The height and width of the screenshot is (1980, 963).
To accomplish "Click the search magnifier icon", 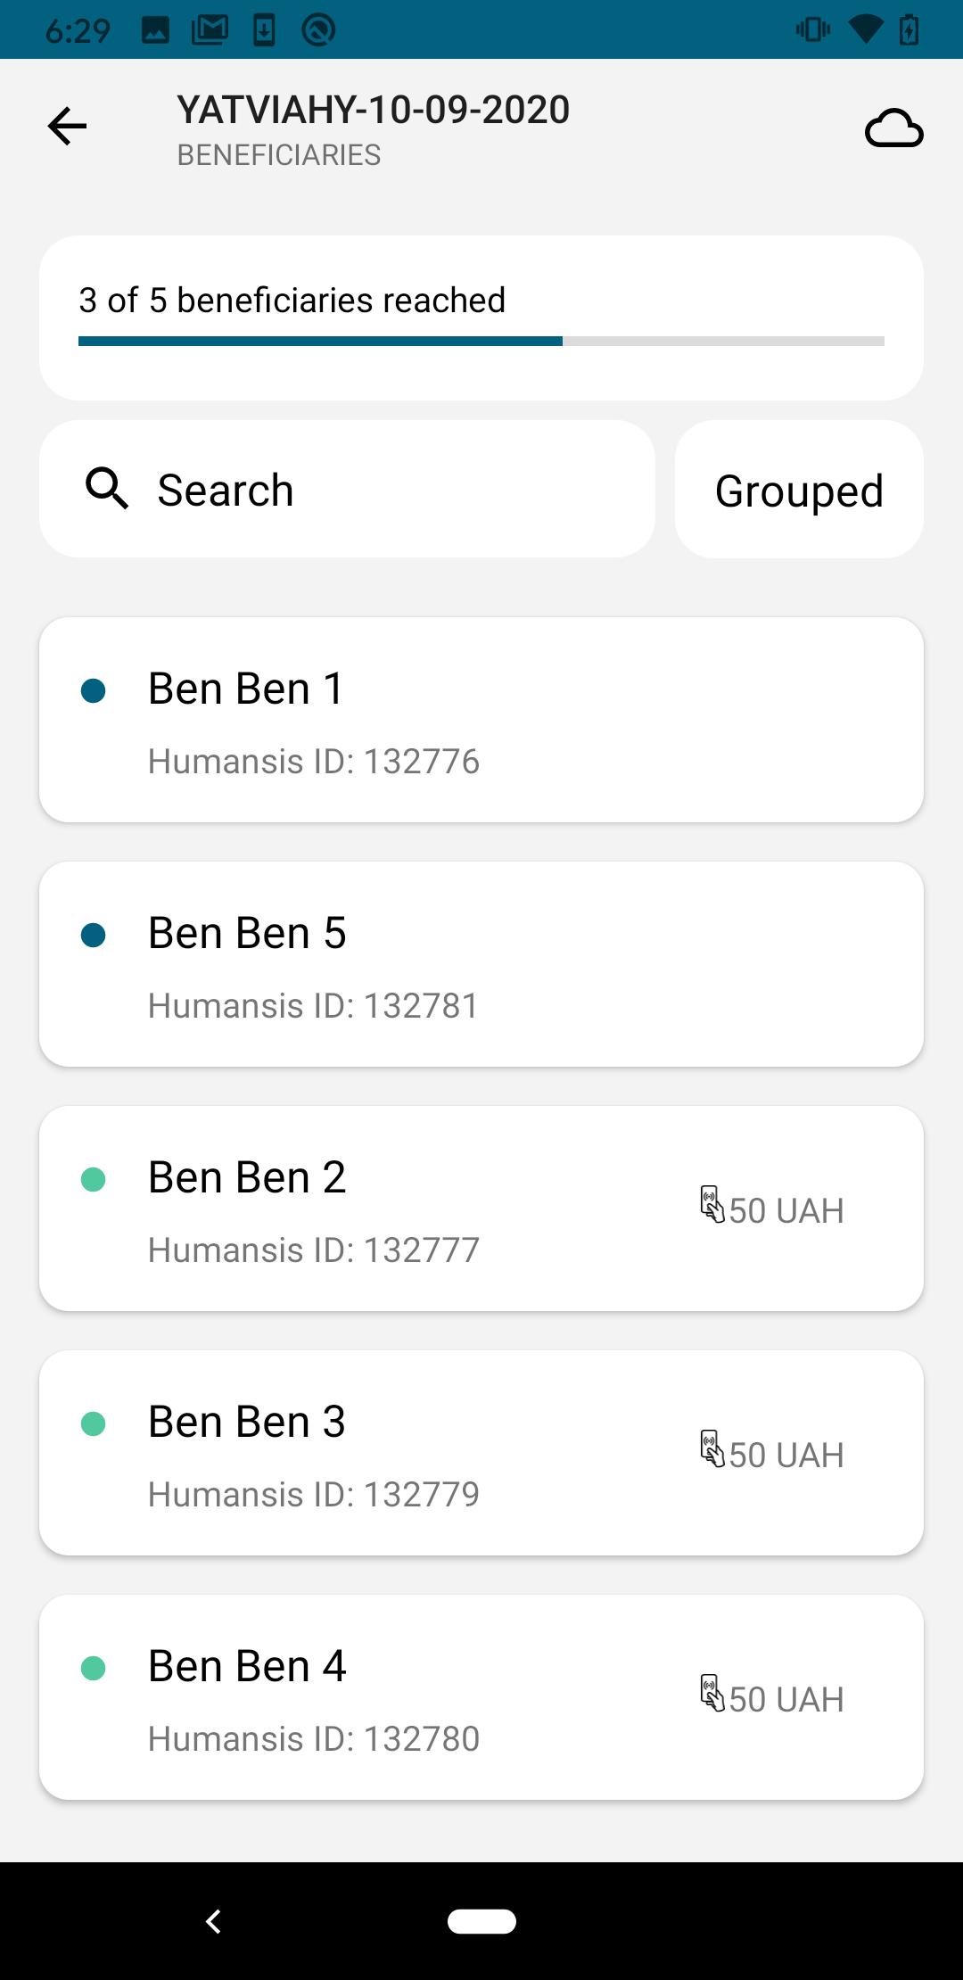I will (107, 489).
